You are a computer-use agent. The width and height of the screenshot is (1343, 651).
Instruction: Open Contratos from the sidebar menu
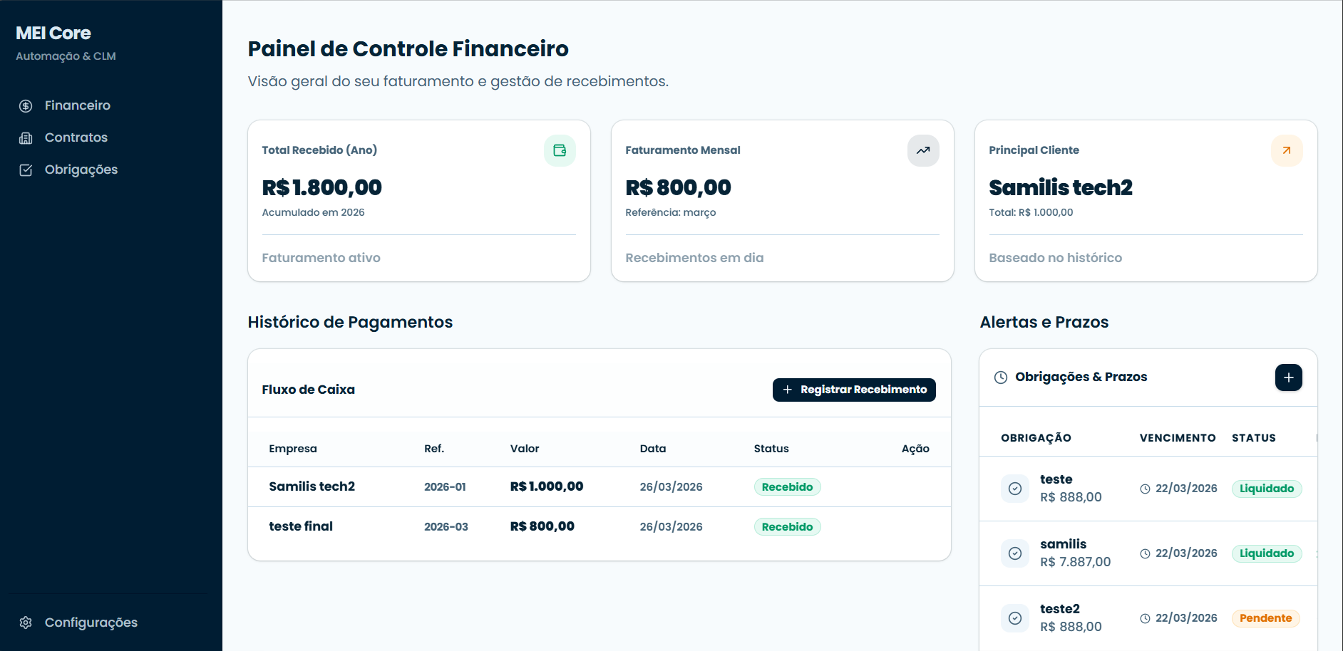[x=76, y=137]
